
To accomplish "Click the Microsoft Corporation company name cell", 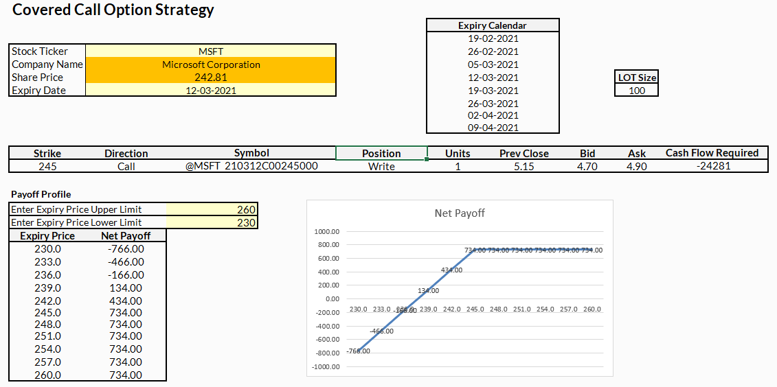I will coord(211,64).
